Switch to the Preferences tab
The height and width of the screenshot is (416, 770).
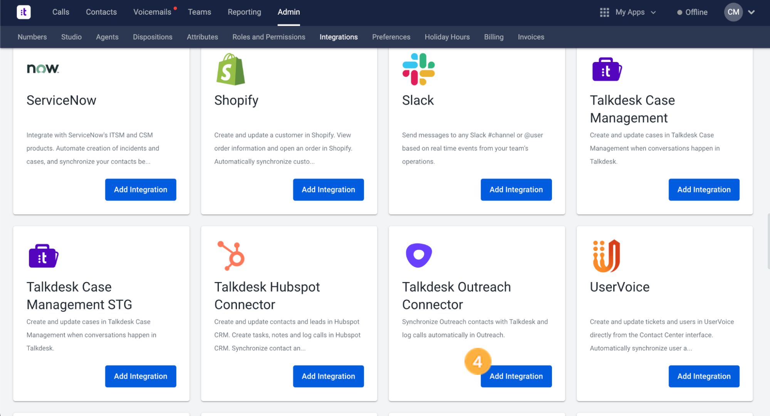point(391,37)
